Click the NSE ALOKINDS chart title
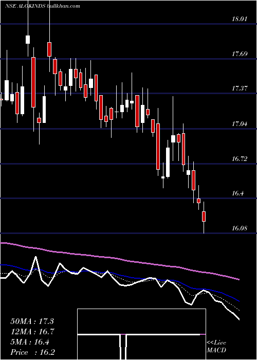Image resolution: width=257 pixels, height=360 pixels. pyautogui.click(x=43, y=6)
